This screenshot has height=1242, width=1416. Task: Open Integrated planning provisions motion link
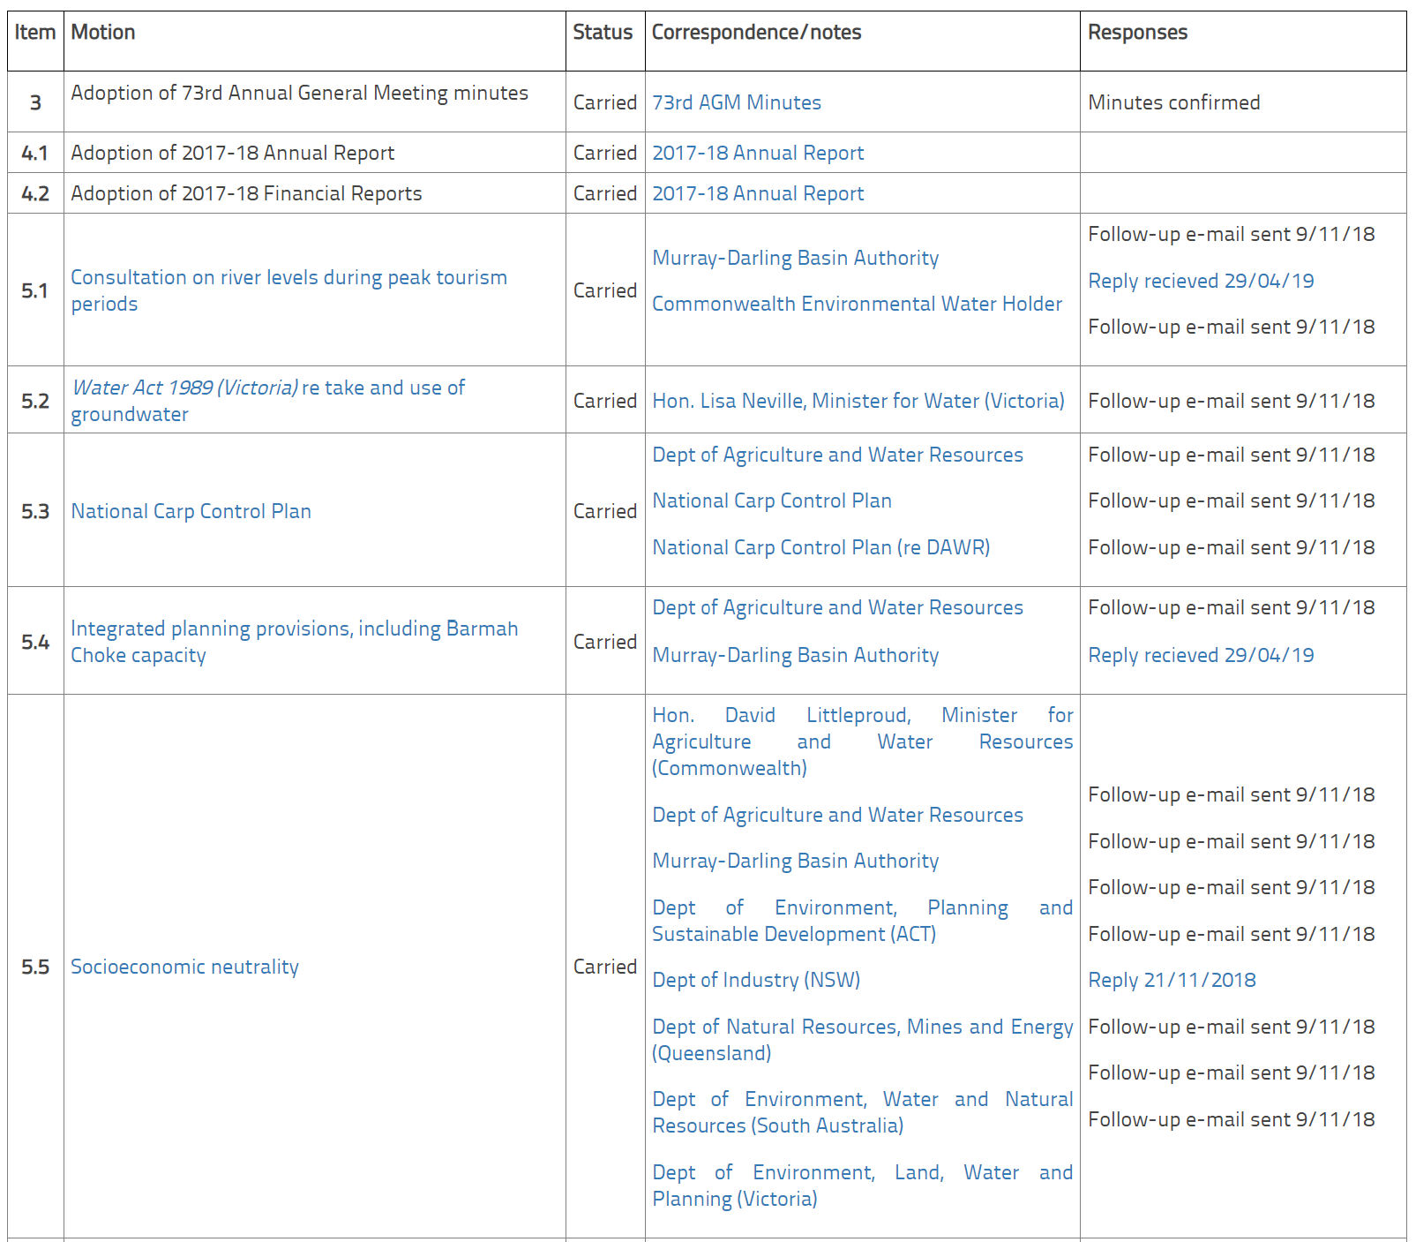point(294,642)
